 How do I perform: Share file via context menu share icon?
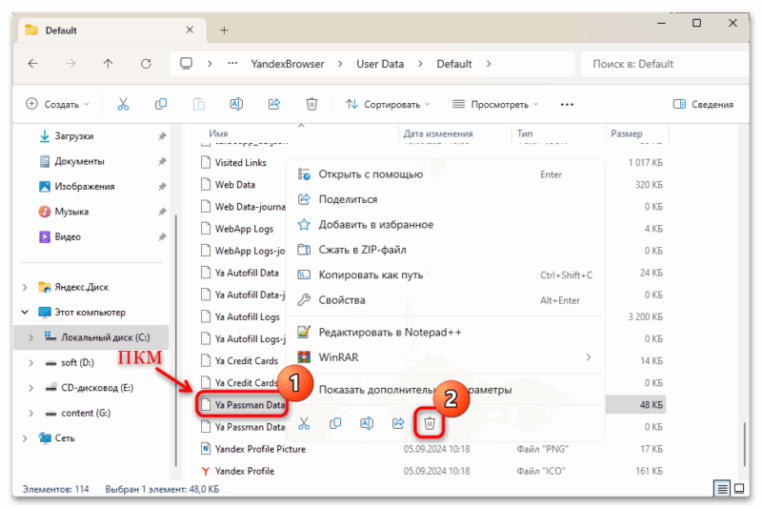click(x=398, y=423)
